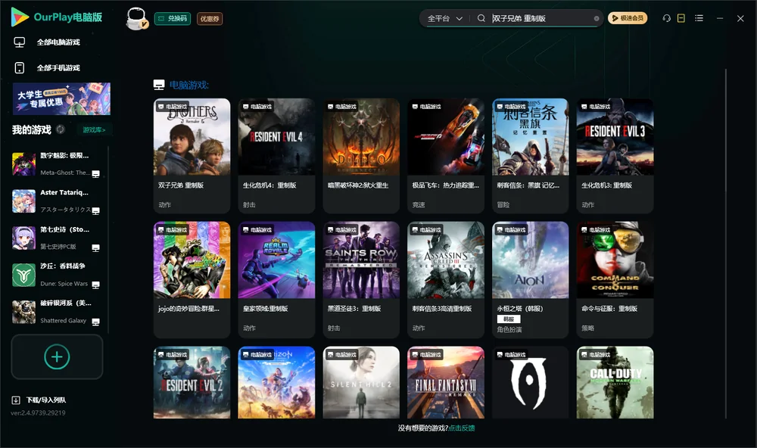Click the PC icon on Dune: Spice Wars row
The height and width of the screenshot is (448, 757).
[x=95, y=285]
